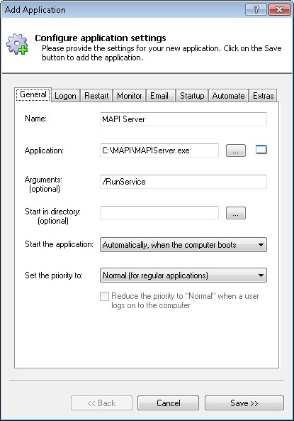This screenshot has height=421, width=294.
Task: Browse for the application executable file
Action: click(236, 151)
